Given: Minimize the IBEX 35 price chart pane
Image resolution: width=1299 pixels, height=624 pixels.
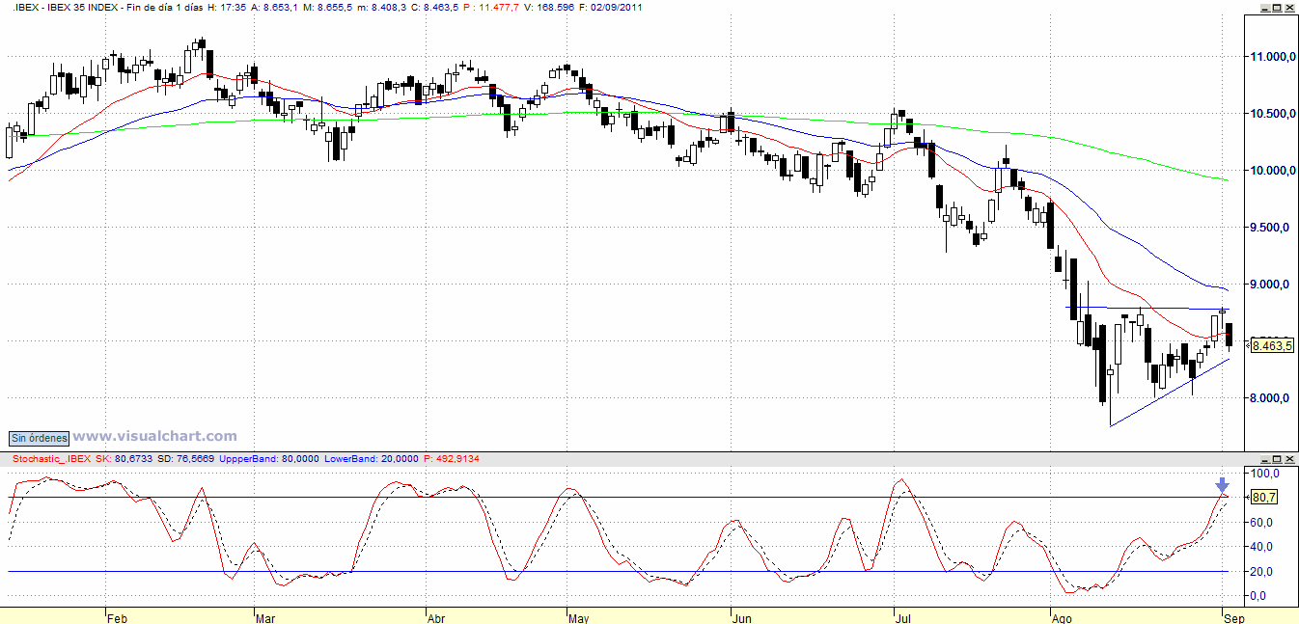Looking at the screenshot, I should coord(1267,7).
